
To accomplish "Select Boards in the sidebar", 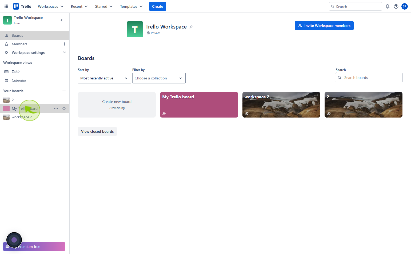I will [x=35, y=35].
